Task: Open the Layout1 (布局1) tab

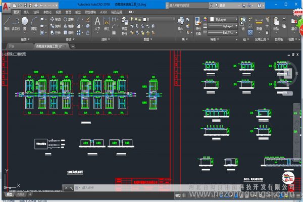Action: click(x=19, y=194)
